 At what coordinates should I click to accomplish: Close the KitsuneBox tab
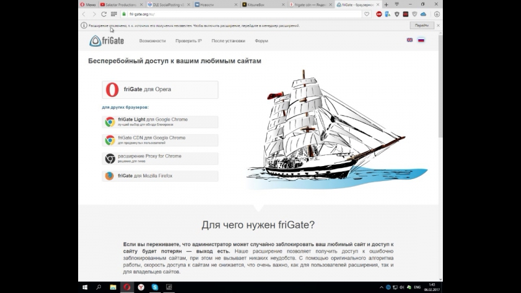[283, 5]
